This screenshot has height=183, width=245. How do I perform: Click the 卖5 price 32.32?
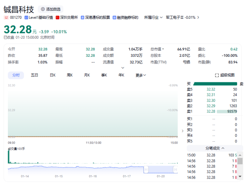(211, 89)
